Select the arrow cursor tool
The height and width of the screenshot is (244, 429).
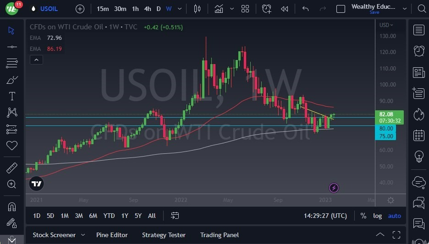coord(11,30)
